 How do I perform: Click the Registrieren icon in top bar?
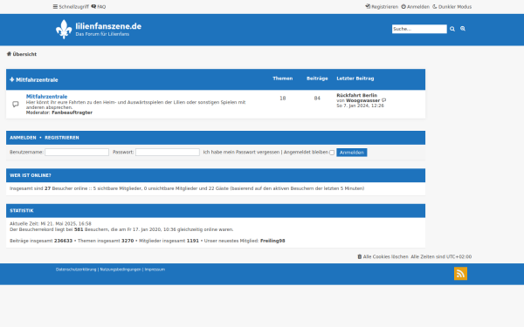click(368, 6)
